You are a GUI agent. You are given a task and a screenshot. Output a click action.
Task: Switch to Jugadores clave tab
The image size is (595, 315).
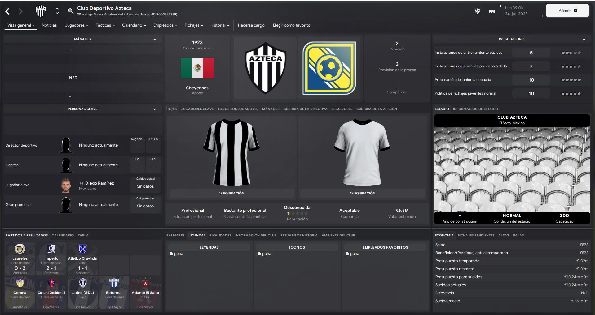[x=197, y=109]
